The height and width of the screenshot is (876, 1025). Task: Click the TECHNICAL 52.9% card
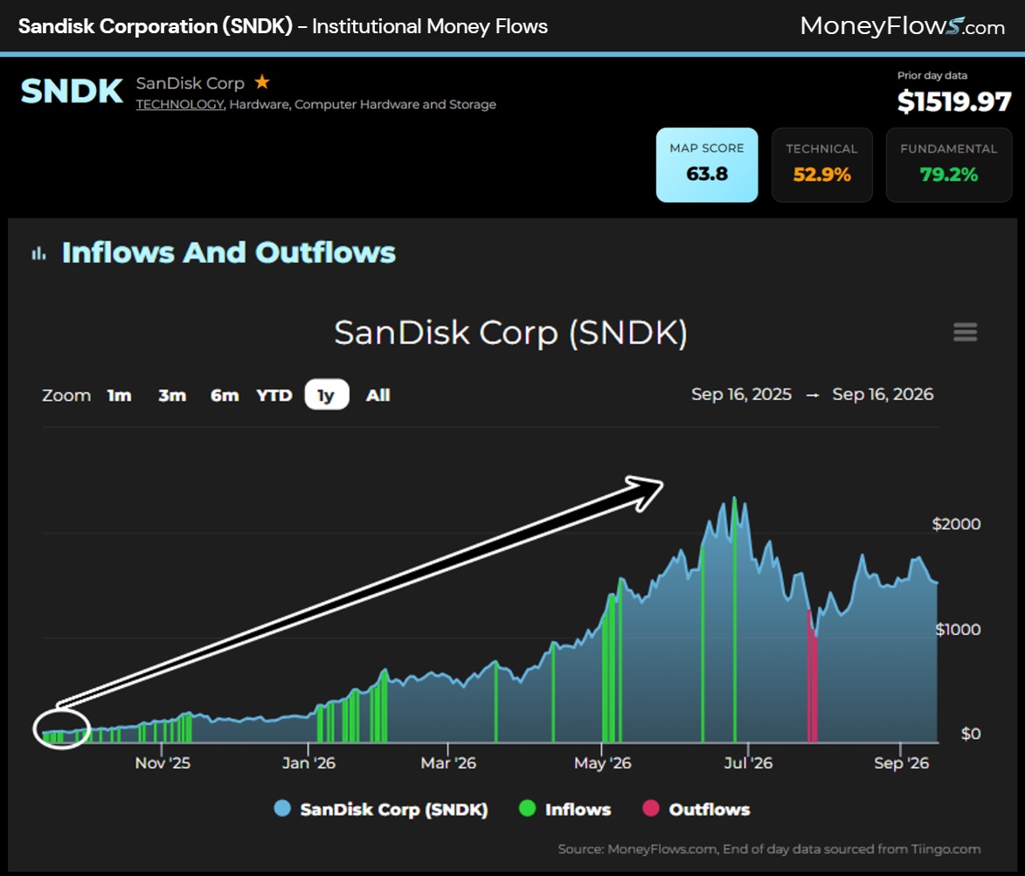coord(821,164)
